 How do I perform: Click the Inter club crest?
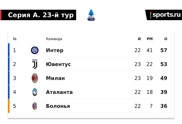pos(35,50)
